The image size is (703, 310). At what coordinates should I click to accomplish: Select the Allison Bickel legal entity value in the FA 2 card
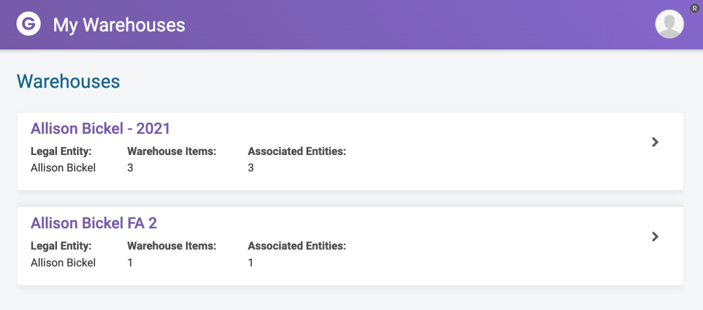click(63, 263)
